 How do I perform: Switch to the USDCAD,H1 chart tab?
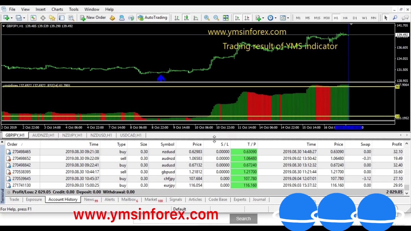(x=131, y=135)
